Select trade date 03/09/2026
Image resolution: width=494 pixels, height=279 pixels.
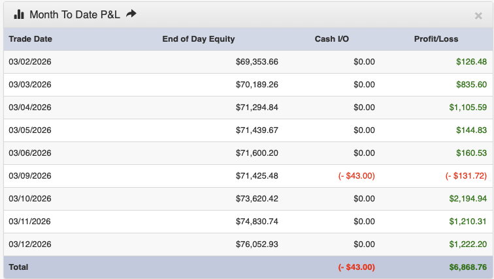click(30, 175)
